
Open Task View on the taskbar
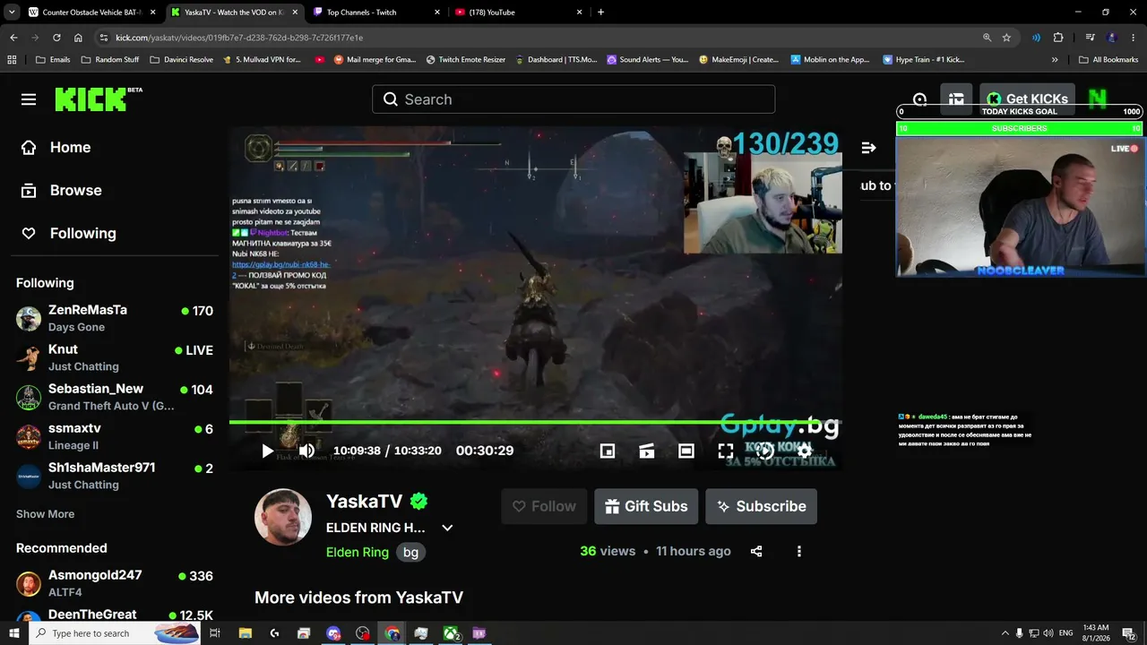point(215,633)
